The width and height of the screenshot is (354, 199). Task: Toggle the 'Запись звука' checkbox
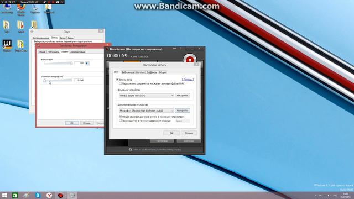tap(117, 80)
